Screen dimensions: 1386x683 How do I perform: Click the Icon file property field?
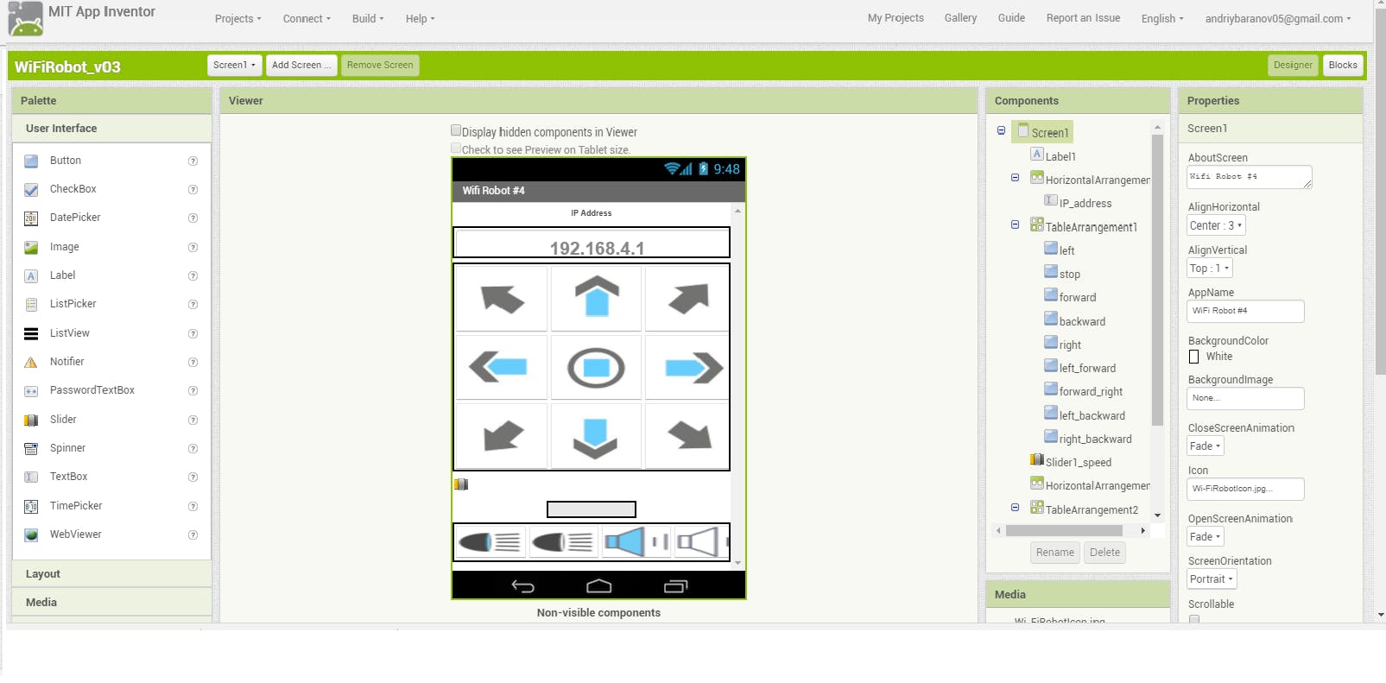click(x=1245, y=489)
